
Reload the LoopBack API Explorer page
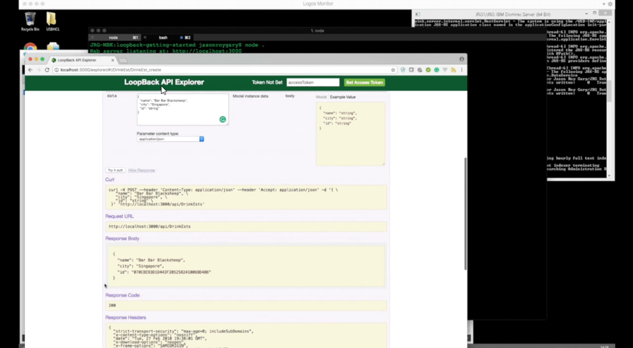(47, 70)
